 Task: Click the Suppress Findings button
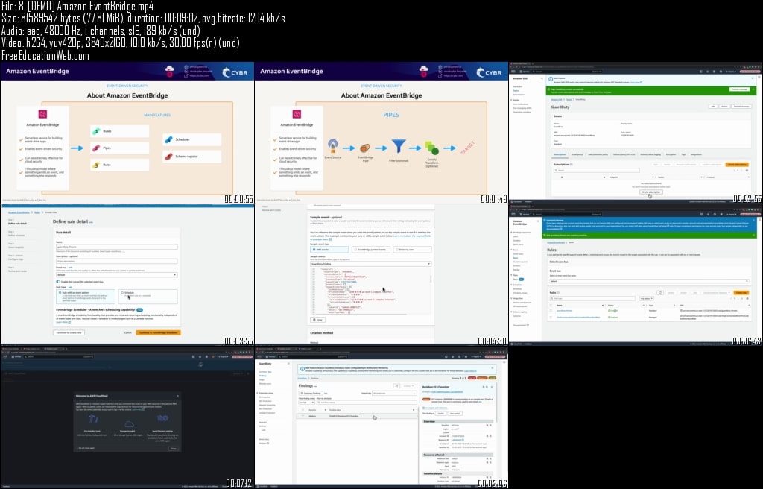pos(311,393)
